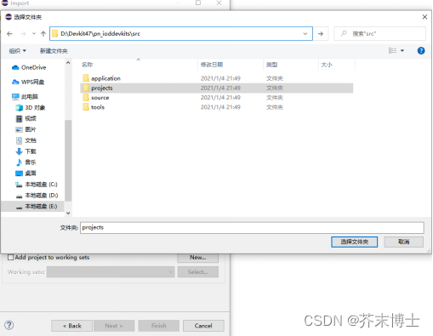Click the Next > button

pos(114,326)
